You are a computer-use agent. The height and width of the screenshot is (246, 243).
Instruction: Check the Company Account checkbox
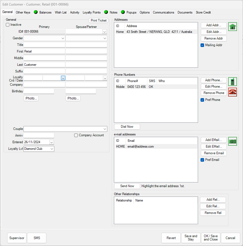coord(76,135)
